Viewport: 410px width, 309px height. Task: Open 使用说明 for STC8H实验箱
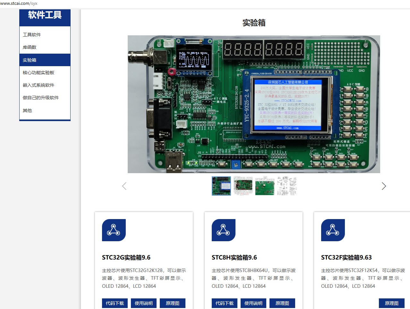253,303
